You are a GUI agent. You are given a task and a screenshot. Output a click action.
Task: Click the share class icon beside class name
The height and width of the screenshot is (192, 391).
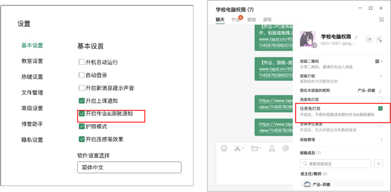coord(369,39)
